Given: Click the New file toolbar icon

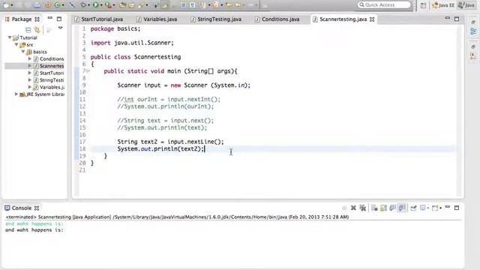Looking at the screenshot, I should click(5, 5).
